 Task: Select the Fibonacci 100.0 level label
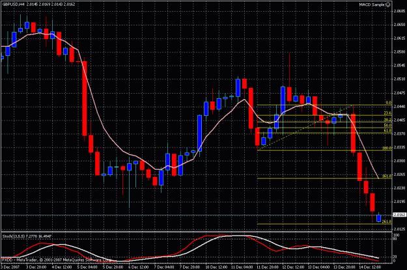click(387, 148)
